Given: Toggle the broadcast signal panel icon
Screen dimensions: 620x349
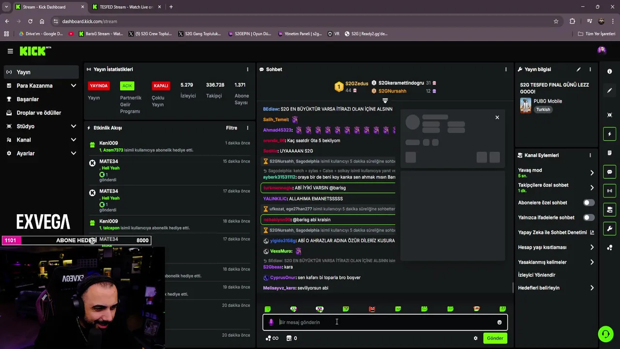Looking at the screenshot, I should pos(609,191).
